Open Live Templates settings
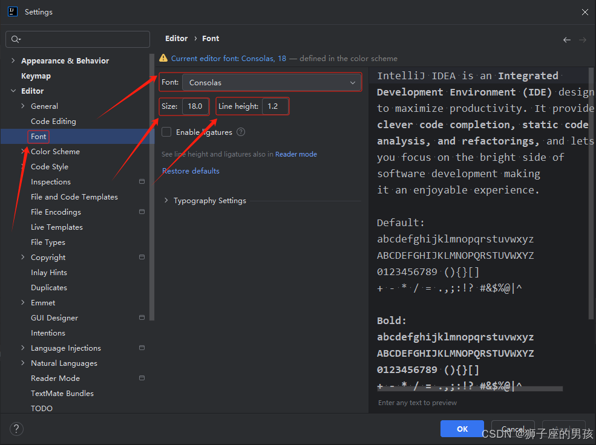The width and height of the screenshot is (596, 445). tap(57, 227)
